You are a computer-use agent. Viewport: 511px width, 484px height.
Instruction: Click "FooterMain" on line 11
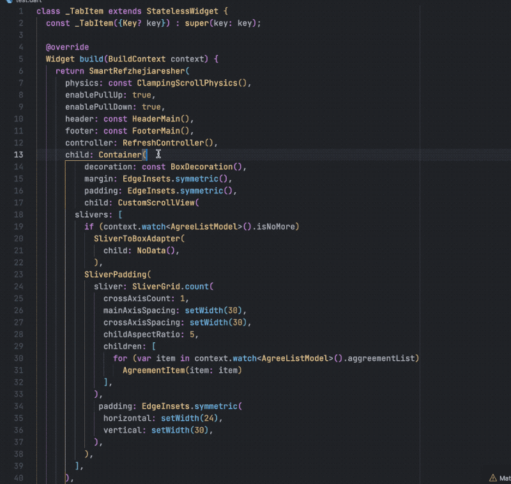(156, 131)
